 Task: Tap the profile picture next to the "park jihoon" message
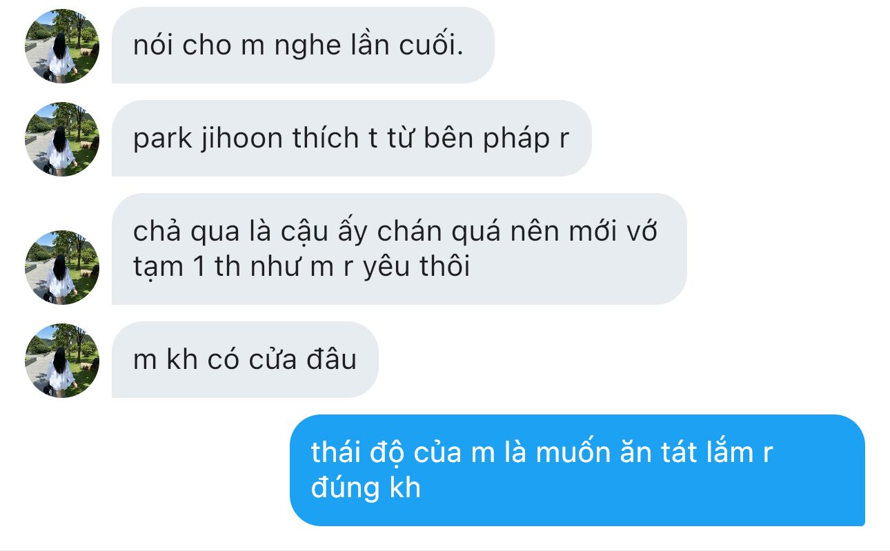62,139
